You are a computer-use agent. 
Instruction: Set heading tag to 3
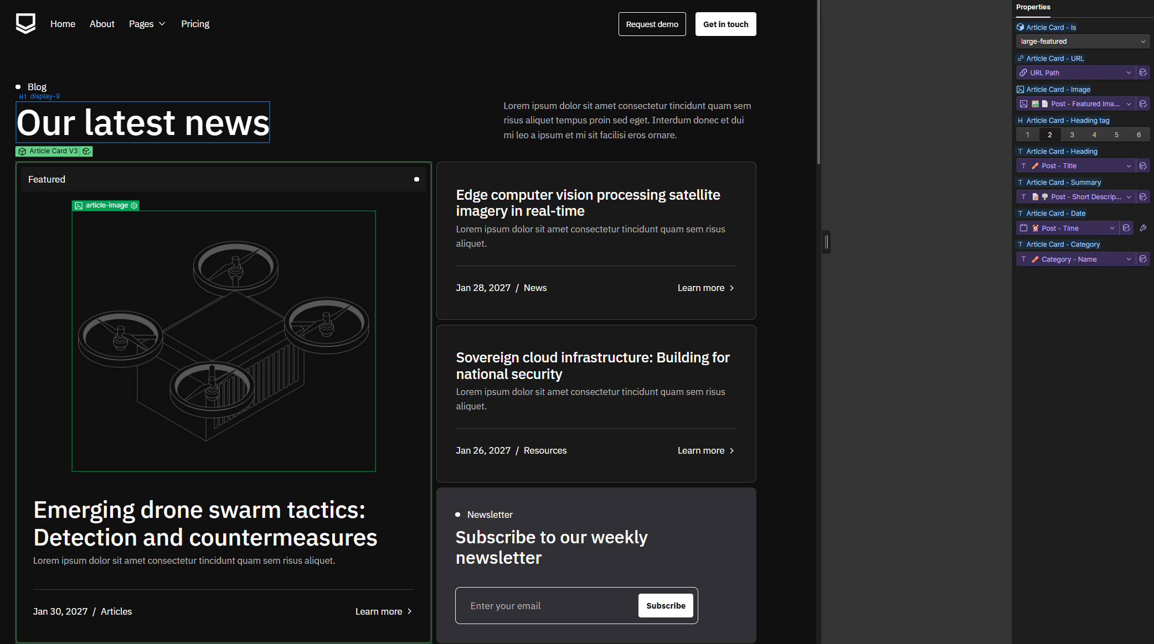coord(1072,134)
